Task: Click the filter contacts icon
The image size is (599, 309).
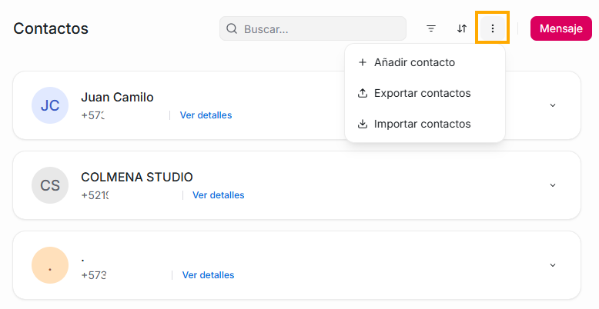Action: click(431, 28)
